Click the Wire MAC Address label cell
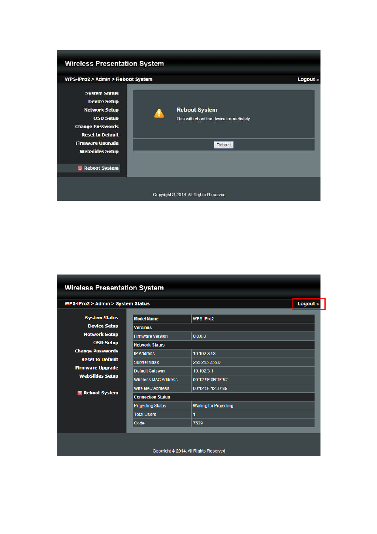 (x=162, y=388)
